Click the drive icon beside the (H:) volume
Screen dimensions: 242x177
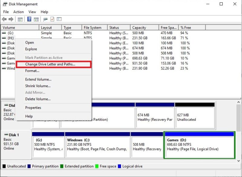[4, 38]
